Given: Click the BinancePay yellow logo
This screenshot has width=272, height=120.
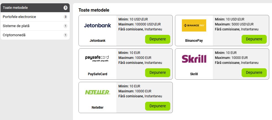Looking at the screenshot, I should [x=194, y=25].
